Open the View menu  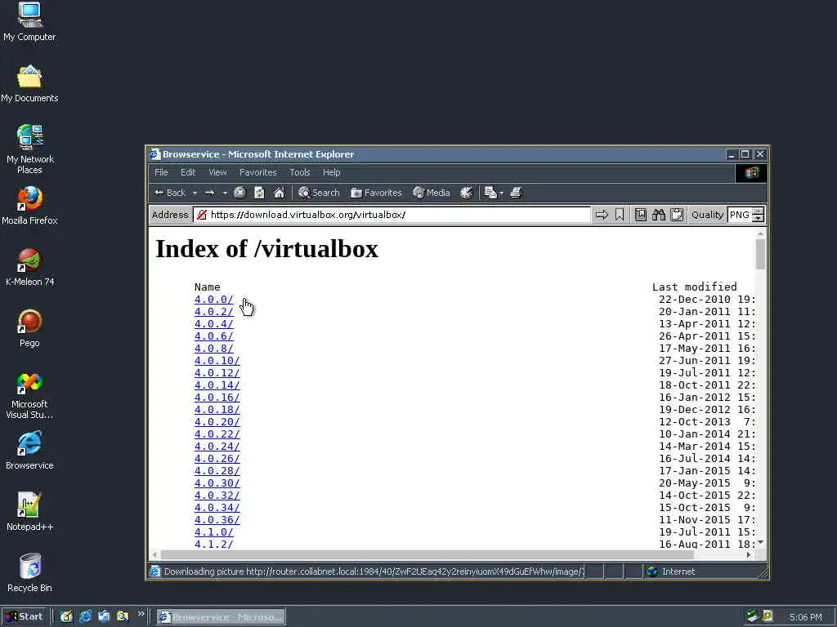coord(217,172)
